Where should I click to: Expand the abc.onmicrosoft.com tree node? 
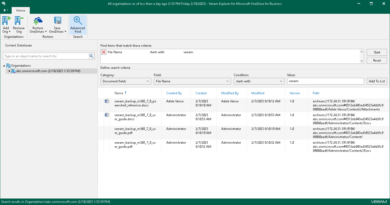(x=9, y=71)
